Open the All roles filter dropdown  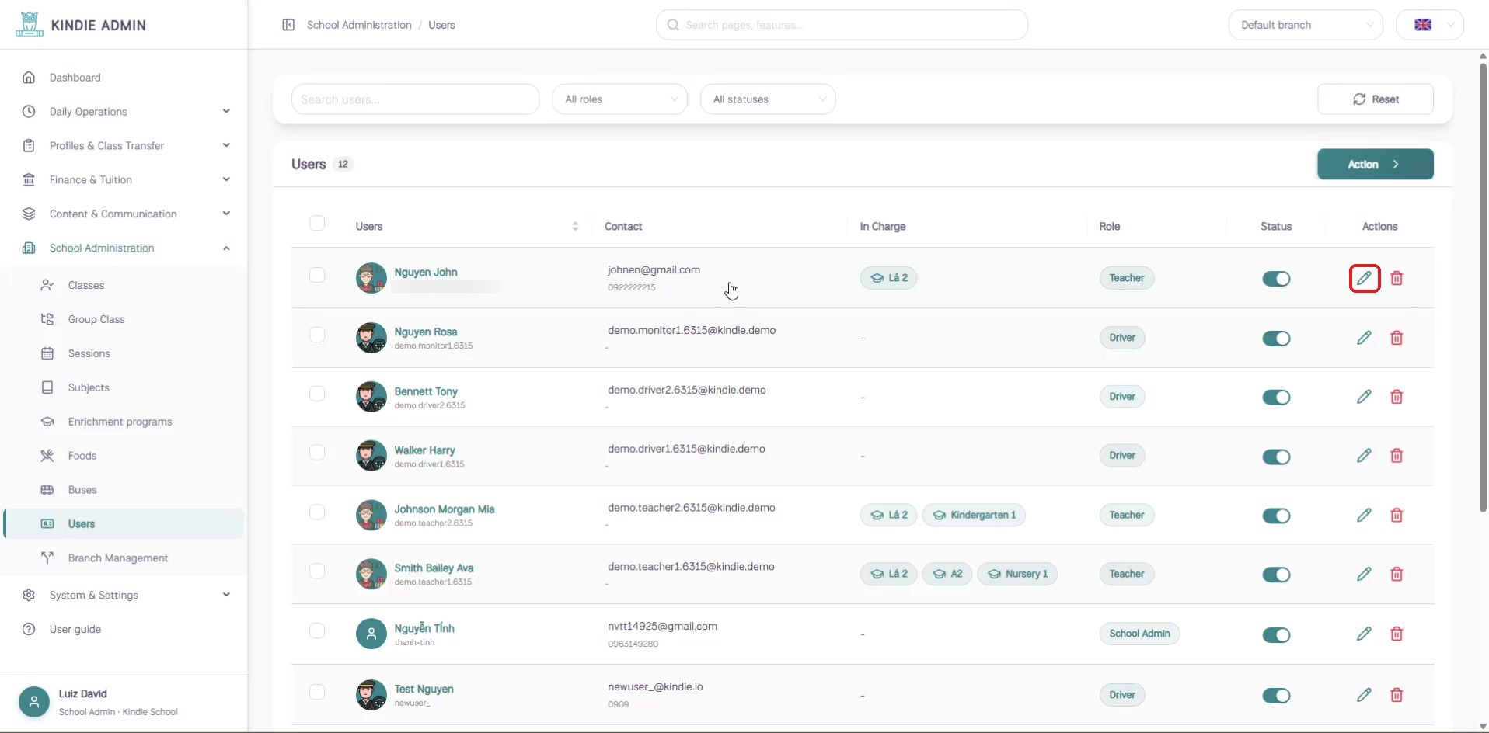(620, 99)
